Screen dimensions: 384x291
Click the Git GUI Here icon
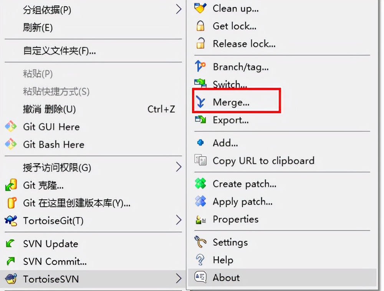[x=11, y=127]
